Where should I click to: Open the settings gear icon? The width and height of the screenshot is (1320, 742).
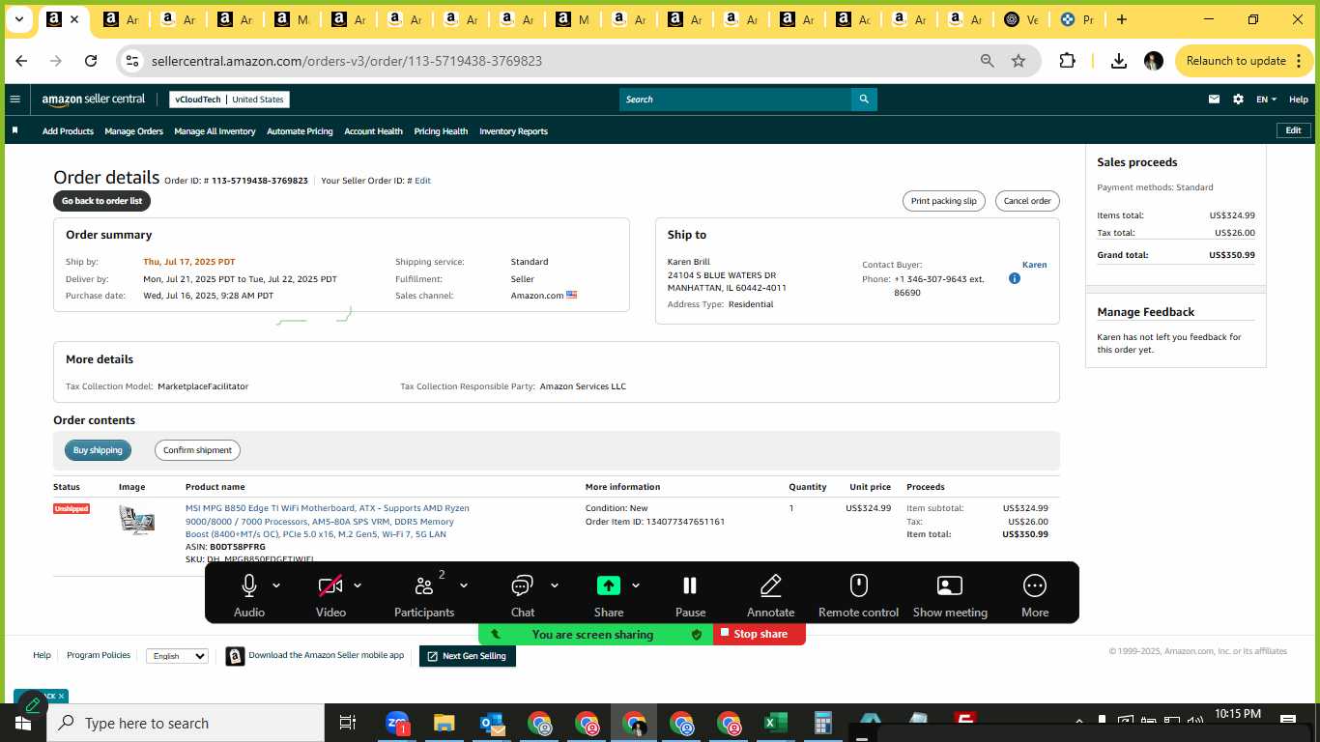pos(1239,100)
